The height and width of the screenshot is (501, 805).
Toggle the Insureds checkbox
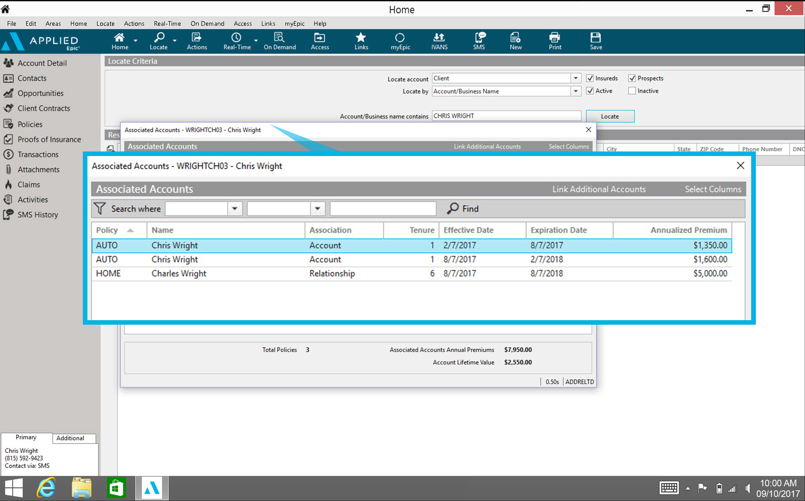tap(590, 78)
